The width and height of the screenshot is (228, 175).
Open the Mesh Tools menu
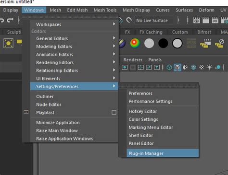click(105, 10)
